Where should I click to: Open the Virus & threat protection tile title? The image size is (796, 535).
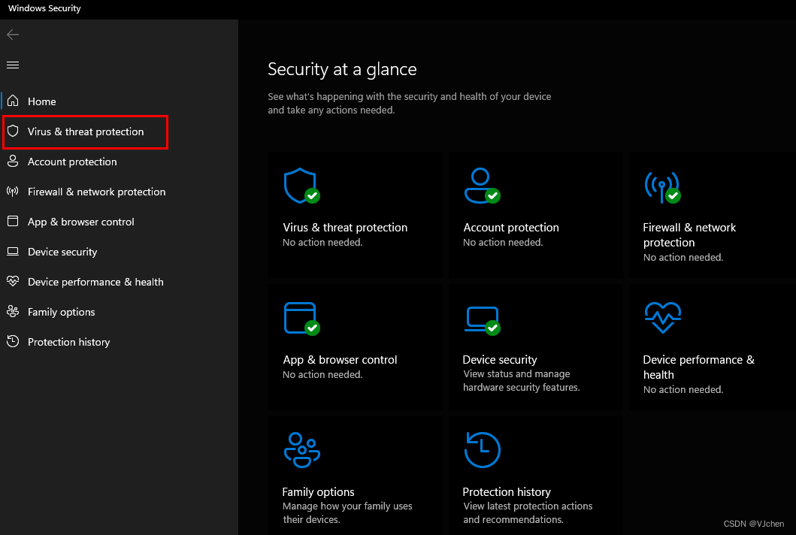tap(345, 228)
